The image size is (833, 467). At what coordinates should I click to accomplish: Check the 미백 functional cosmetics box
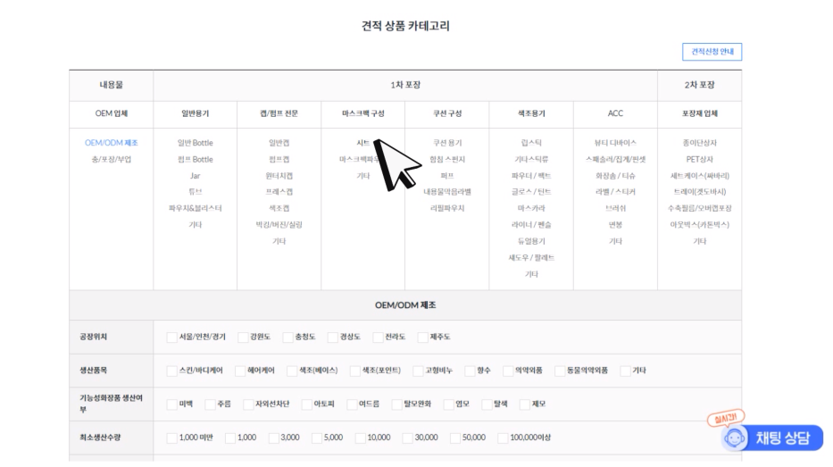[172, 404]
